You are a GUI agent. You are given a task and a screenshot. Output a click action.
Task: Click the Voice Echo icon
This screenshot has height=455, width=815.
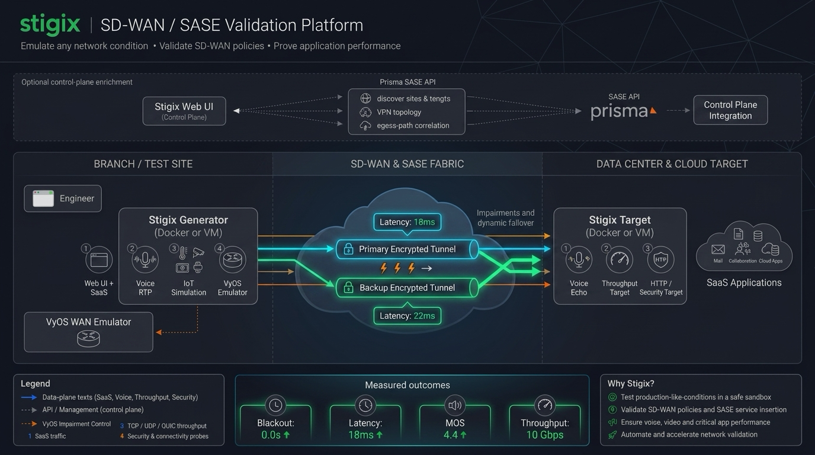tap(579, 259)
